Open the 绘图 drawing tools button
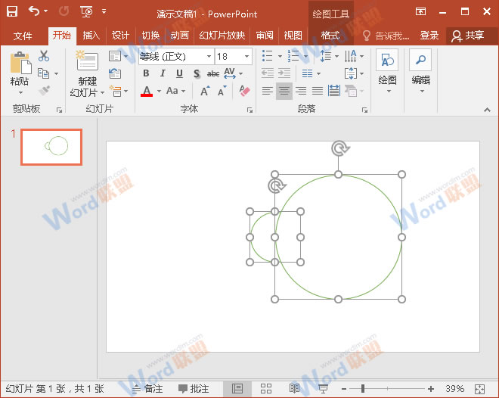The image size is (499, 398). tap(387, 70)
